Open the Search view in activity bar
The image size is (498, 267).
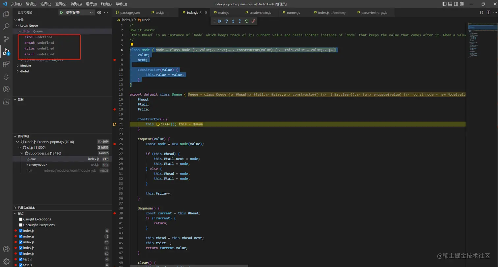pos(6,27)
